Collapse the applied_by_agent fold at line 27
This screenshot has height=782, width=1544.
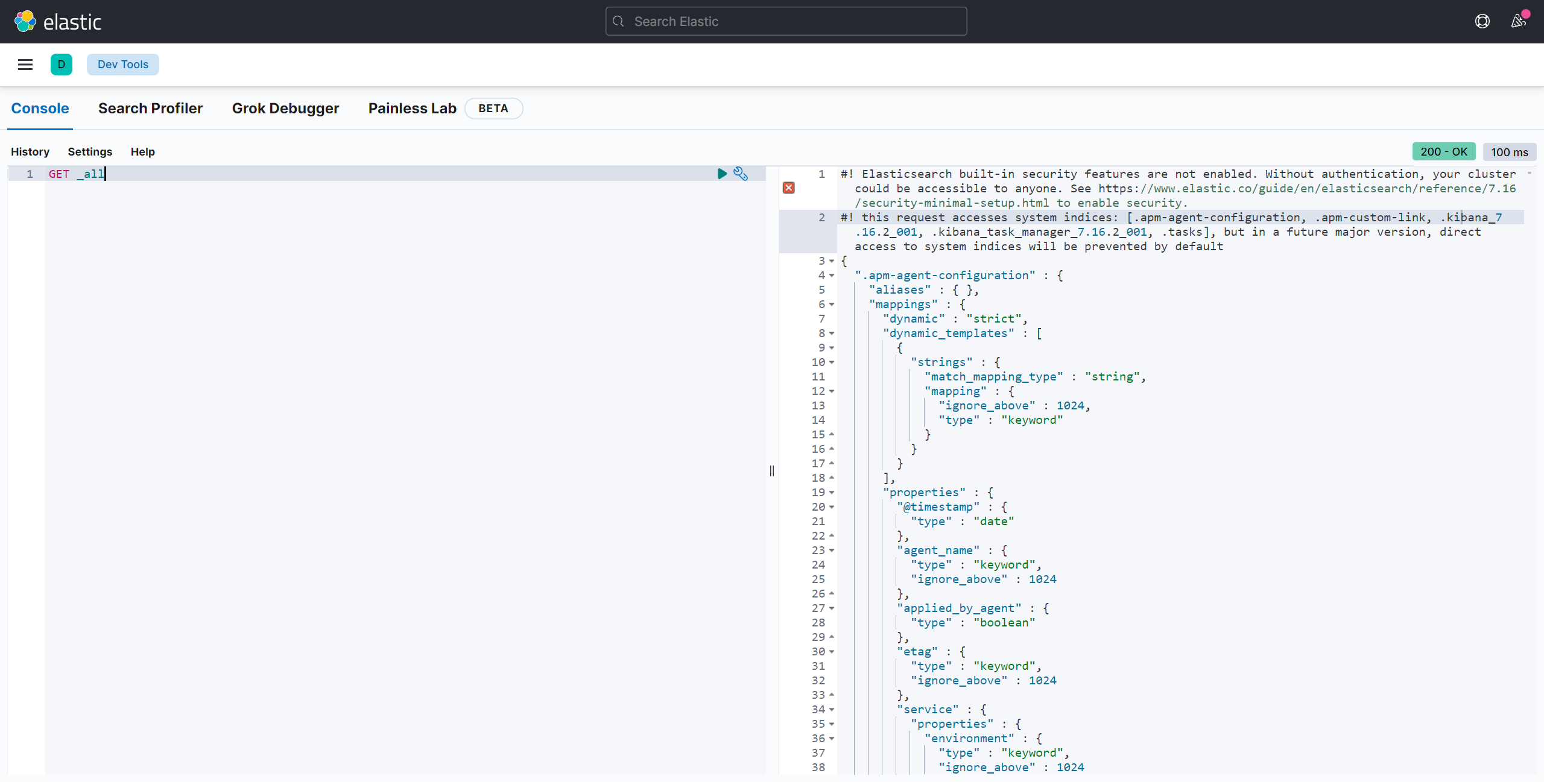832,608
